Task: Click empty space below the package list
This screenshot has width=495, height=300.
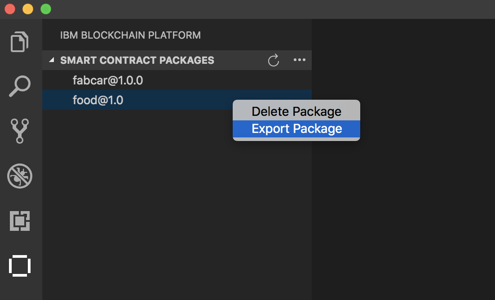Action: (x=177, y=202)
